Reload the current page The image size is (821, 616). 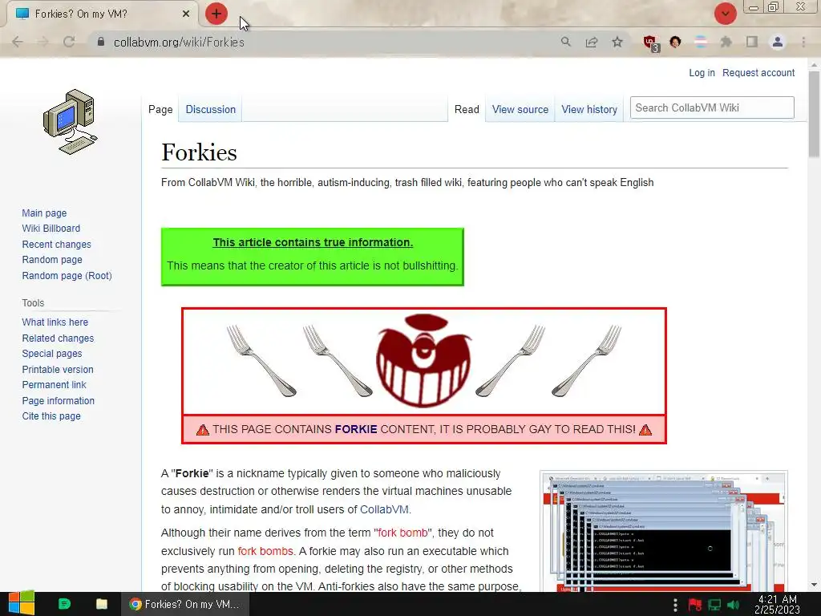[x=69, y=42]
